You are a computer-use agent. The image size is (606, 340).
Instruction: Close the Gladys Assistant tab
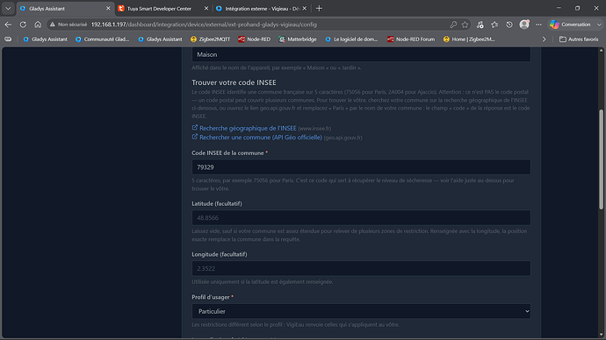pos(108,8)
